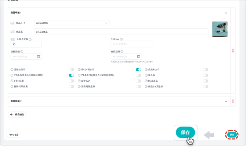Click the small 保存 button at bottom right
Viewport: 246px width, 147px height.
coord(232,135)
